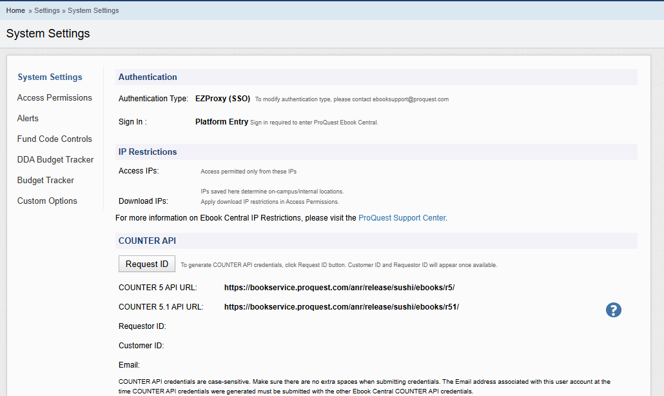Click the Download IPs label
The image size is (664, 396).
(143, 201)
